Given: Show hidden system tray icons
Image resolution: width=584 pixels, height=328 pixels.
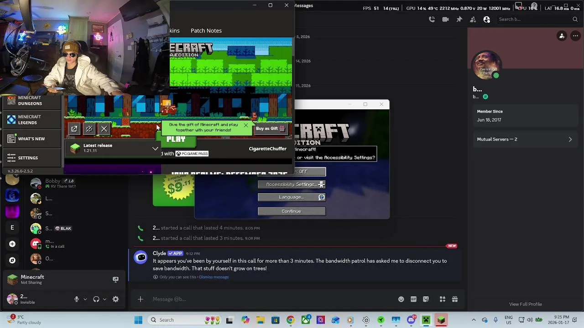Looking at the screenshot, I should click(474, 320).
